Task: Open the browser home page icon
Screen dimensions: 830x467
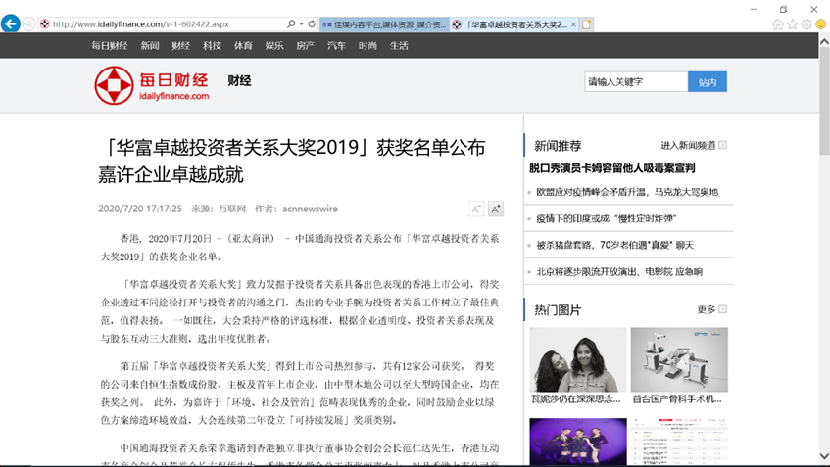Action: (778, 24)
